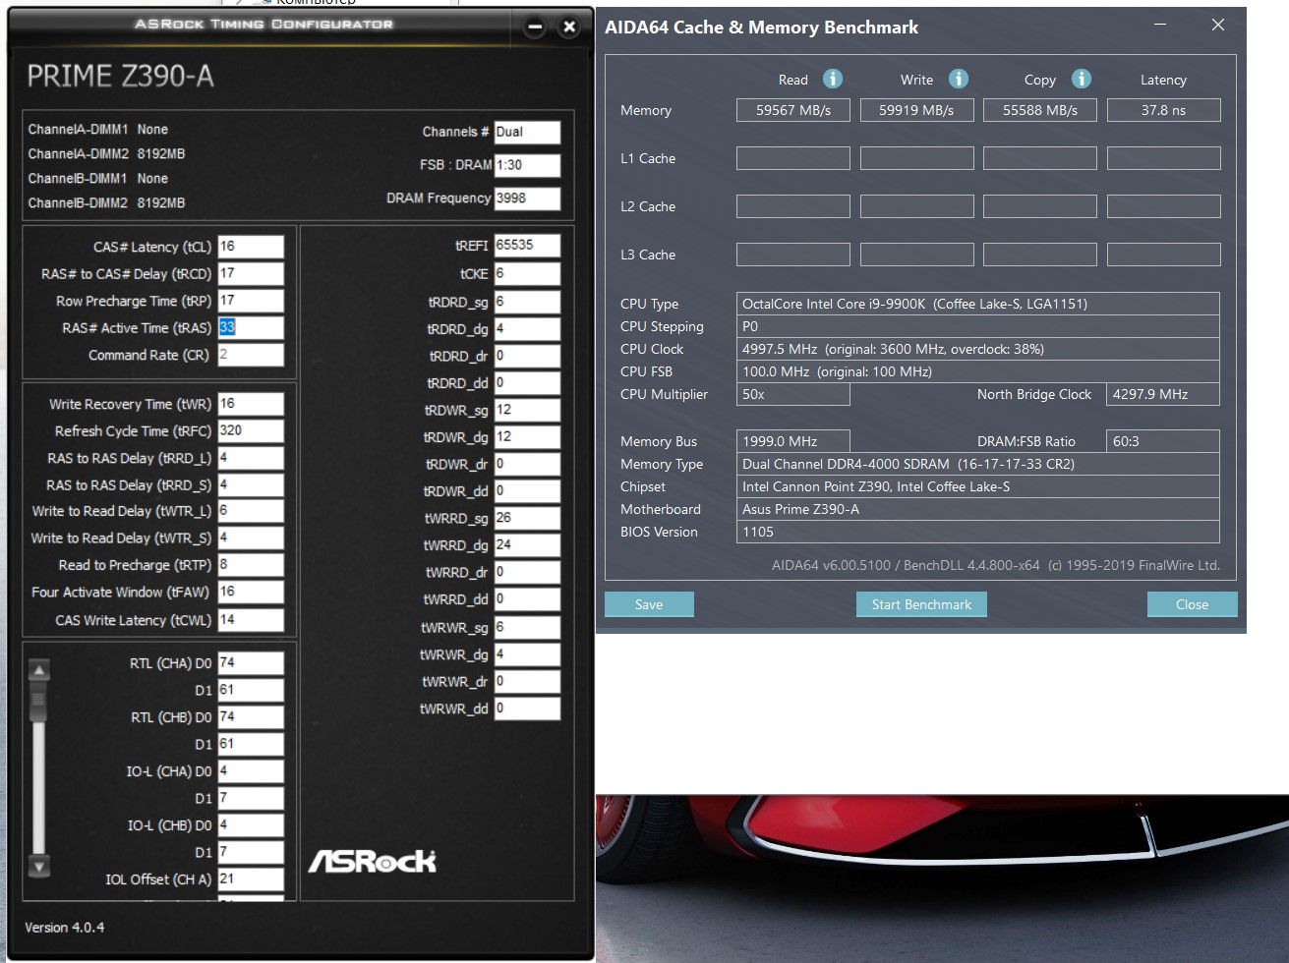Click the info icon next to Write
The width and height of the screenshot is (1289, 963).
pyautogui.click(x=959, y=79)
